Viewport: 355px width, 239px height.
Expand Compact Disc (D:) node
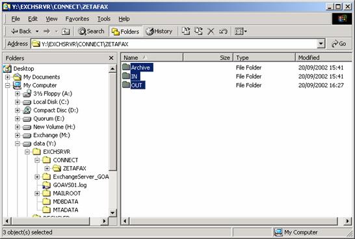tap(18, 110)
